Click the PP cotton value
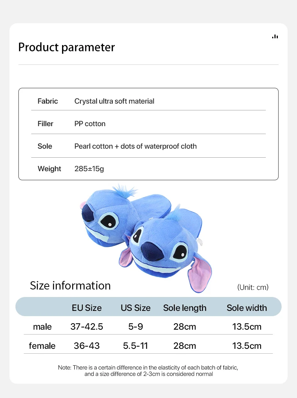The width and height of the screenshot is (297, 398). [x=90, y=124]
